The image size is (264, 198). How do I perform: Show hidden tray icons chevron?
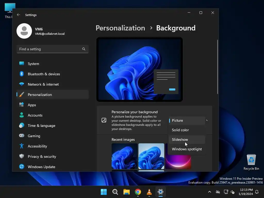point(210,192)
